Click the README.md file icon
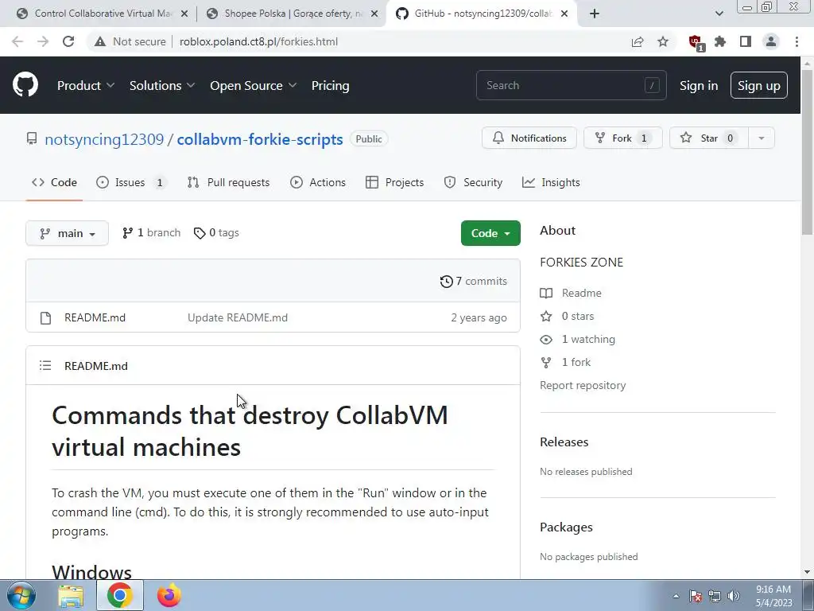814x611 pixels. [45, 318]
